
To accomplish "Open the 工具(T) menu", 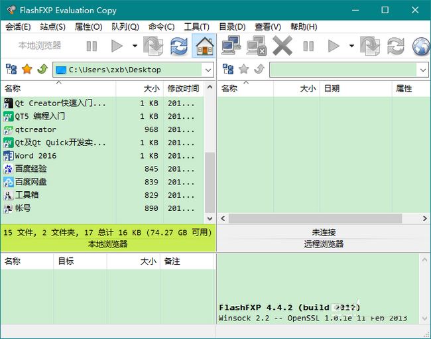I will [197, 27].
